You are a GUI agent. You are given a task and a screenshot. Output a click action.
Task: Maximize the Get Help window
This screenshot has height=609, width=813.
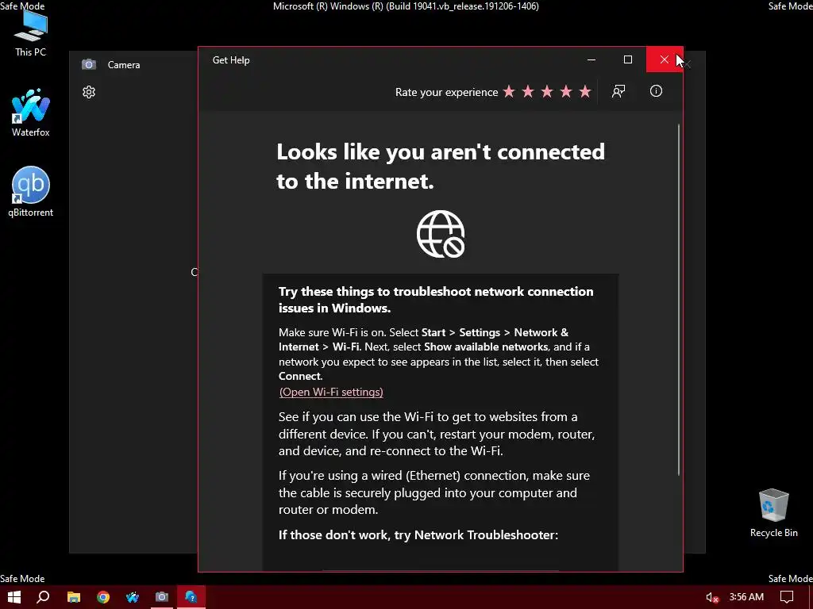628,59
